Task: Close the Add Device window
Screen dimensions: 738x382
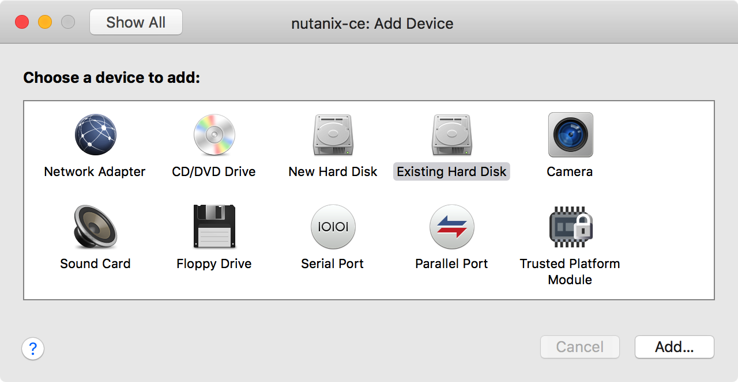Action: 22,22
